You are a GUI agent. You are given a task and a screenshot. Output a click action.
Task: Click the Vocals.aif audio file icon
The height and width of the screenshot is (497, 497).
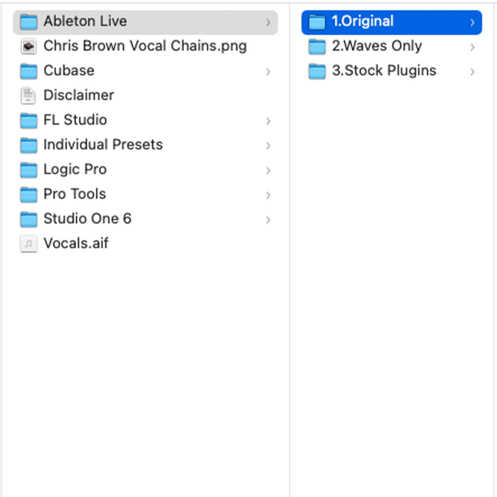pos(28,244)
